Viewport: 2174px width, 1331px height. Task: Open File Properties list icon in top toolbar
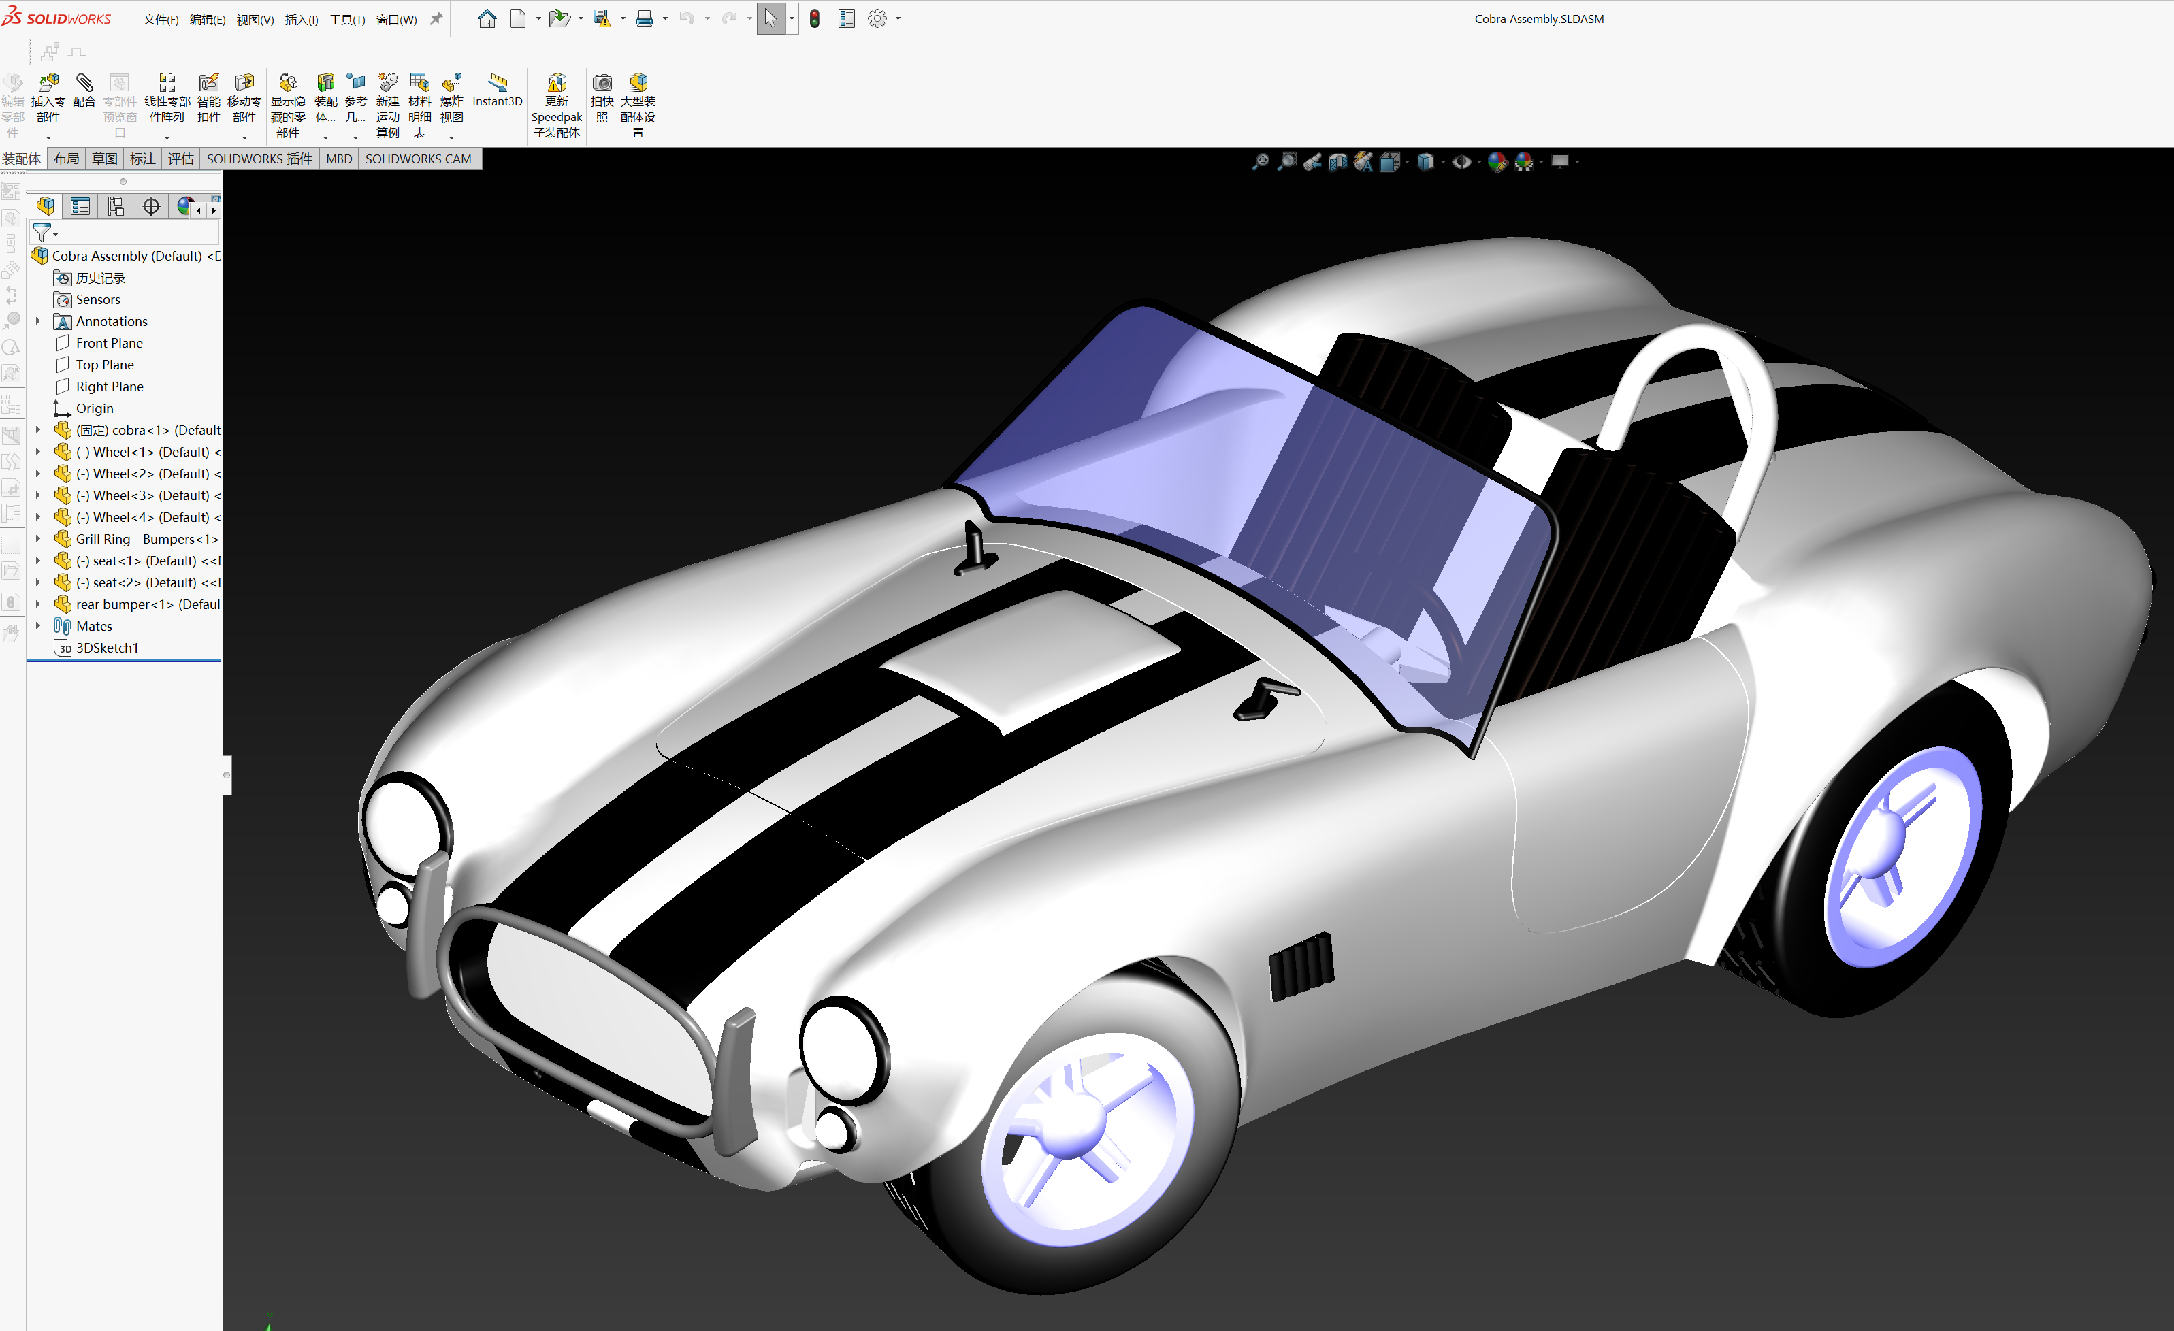point(846,18)
